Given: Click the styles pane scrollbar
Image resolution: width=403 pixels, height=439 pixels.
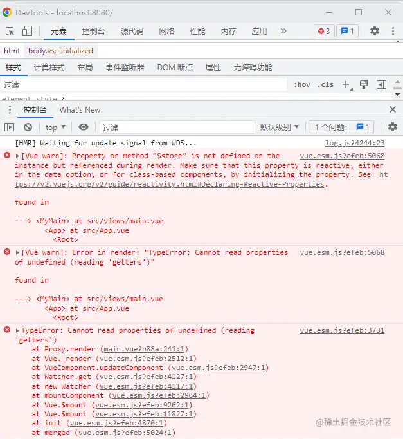Looking at the screenshot, I should pos(397,88).
